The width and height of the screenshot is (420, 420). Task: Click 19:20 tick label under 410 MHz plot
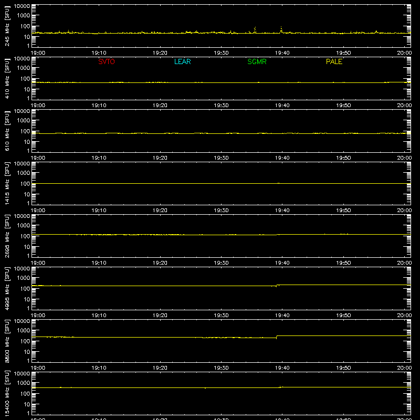(x=160, y=106)
